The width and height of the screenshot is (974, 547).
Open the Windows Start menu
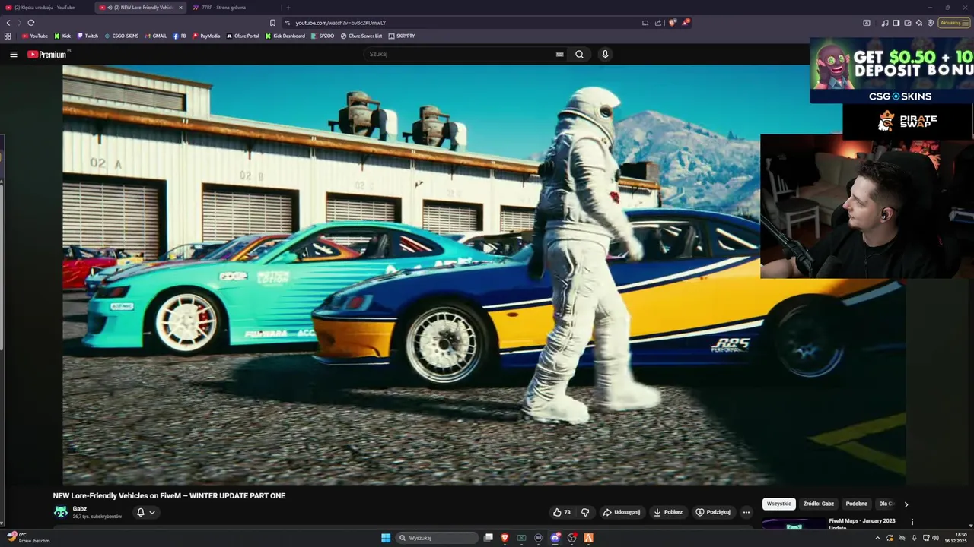click(386, 538)
